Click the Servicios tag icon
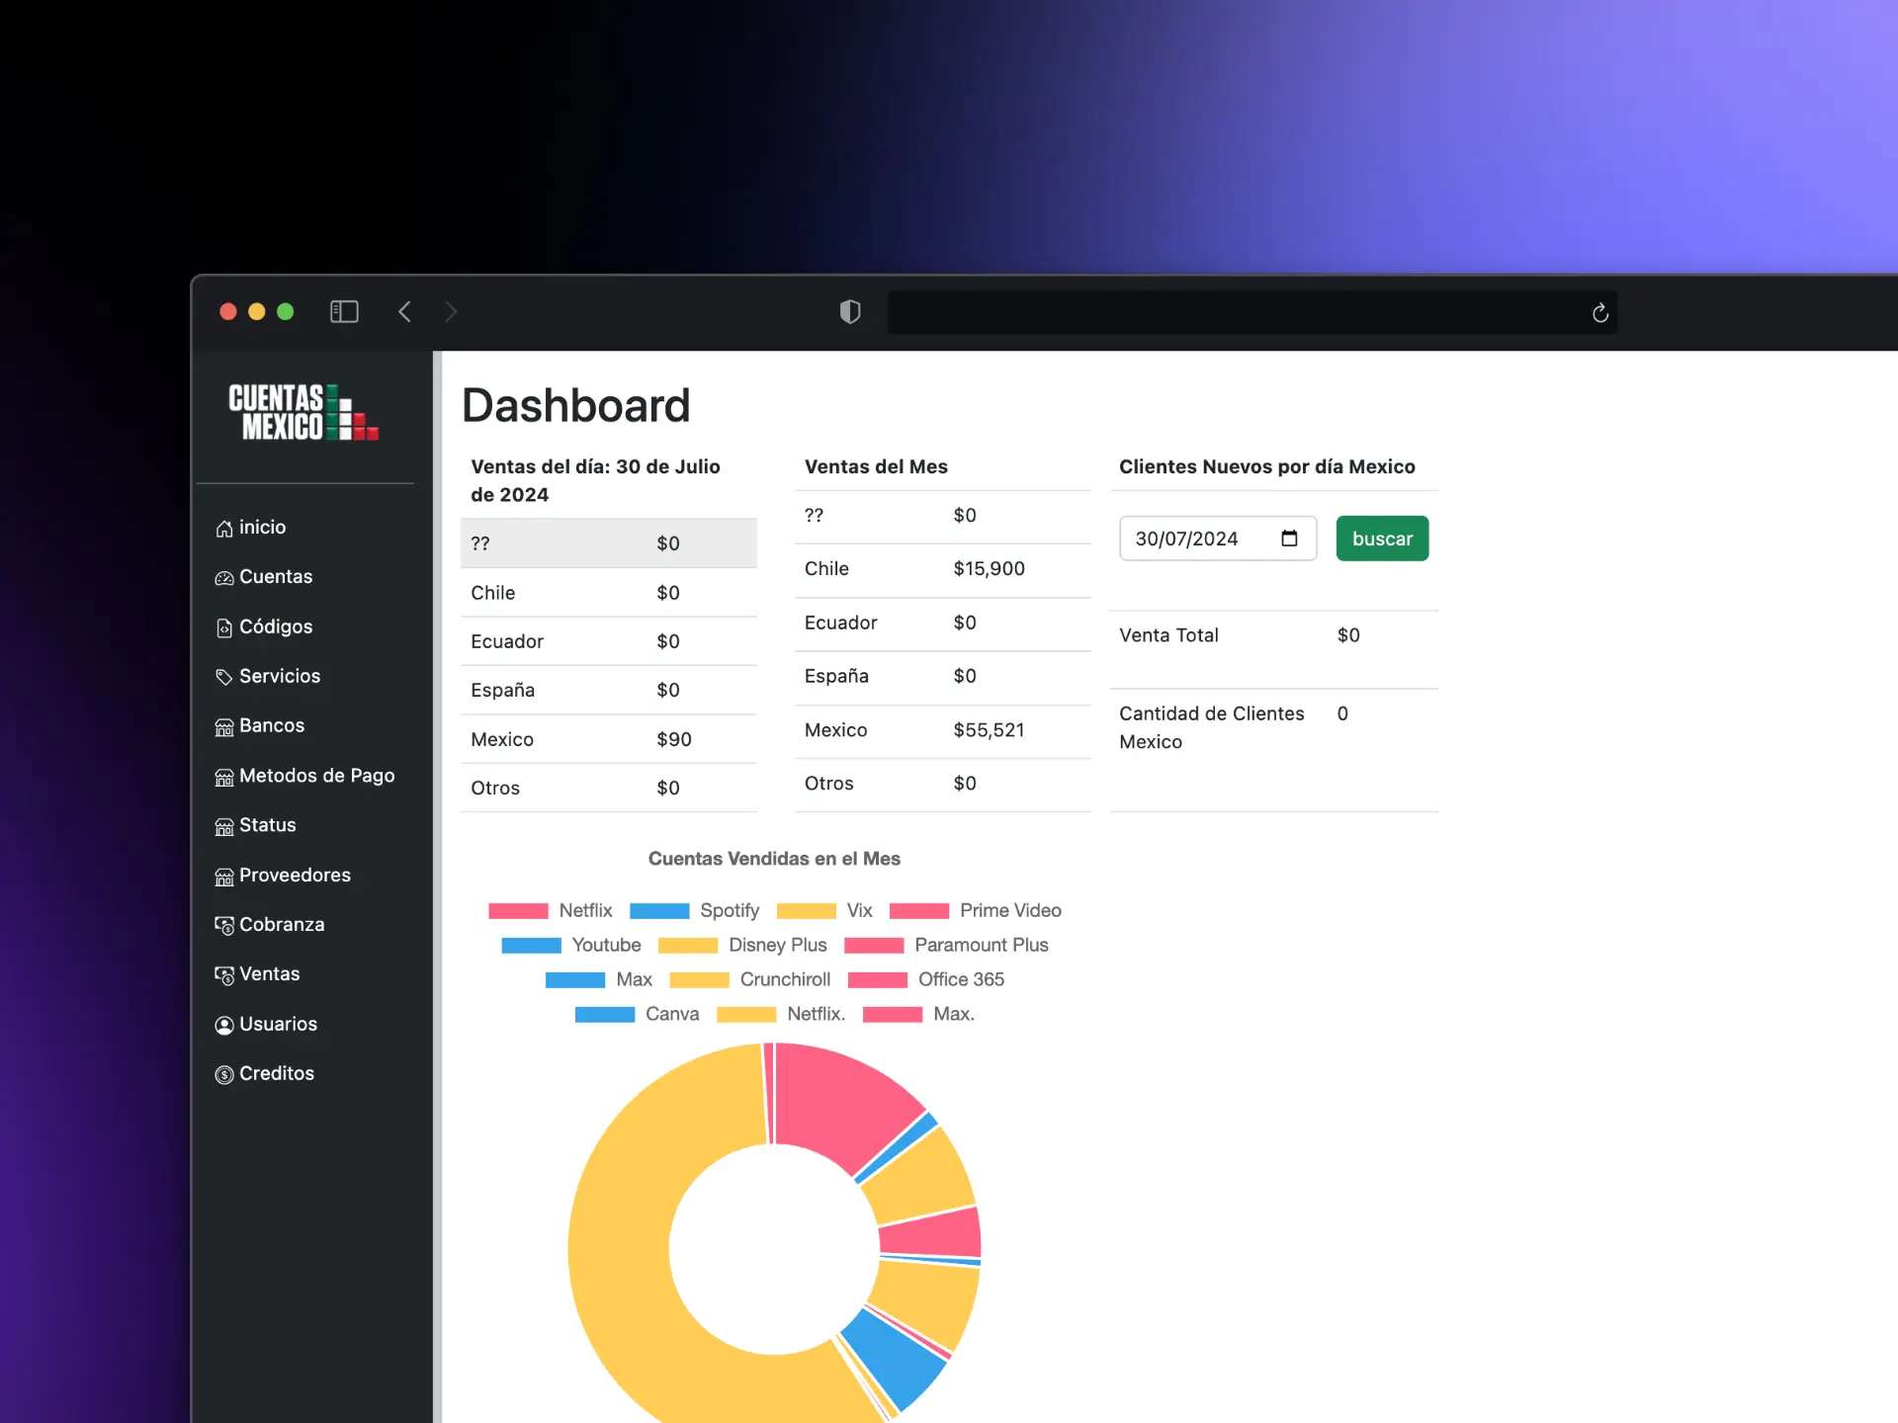 tap(224, 677)
